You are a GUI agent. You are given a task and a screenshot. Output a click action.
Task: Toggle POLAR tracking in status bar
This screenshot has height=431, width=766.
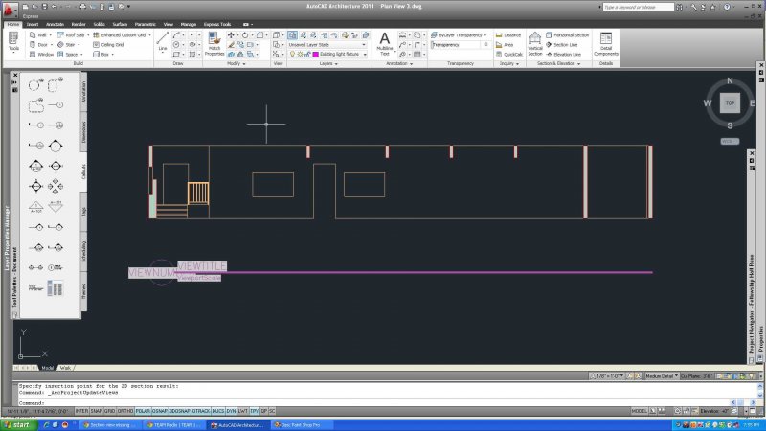[143, 412]
